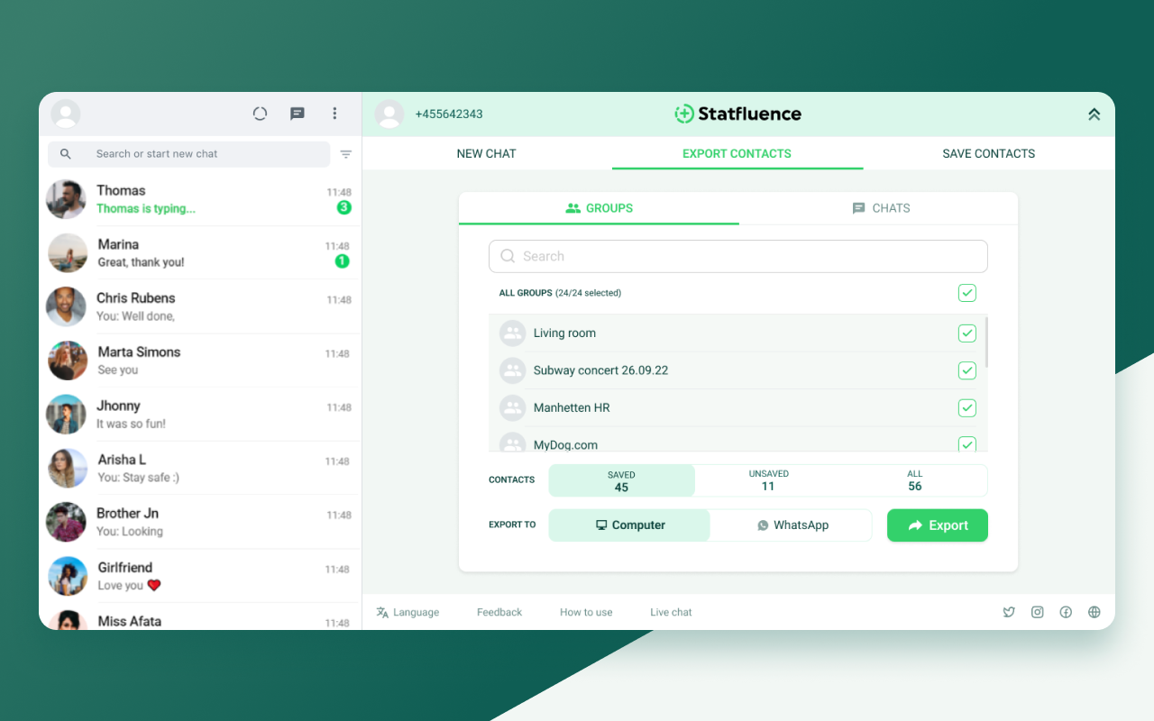Viewport: 1154px width, 721px height.
Task: Click the chat filter icon
Action: (x=345, y=154)
